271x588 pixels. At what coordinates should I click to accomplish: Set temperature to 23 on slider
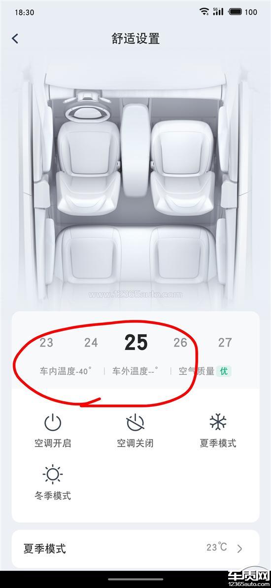pos(46,342)
